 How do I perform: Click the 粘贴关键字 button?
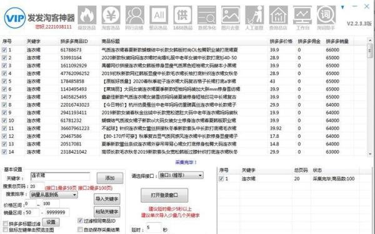[107, 212]
